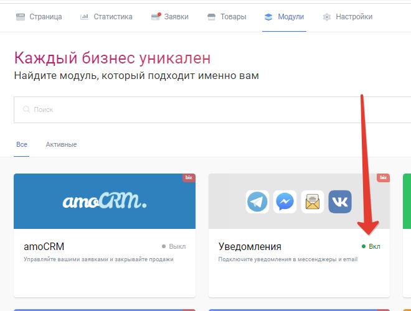The height and width of the screenshot is (311, 411).
Task: Click the VK icon in Уведомления card
Action: coord(340,202)
